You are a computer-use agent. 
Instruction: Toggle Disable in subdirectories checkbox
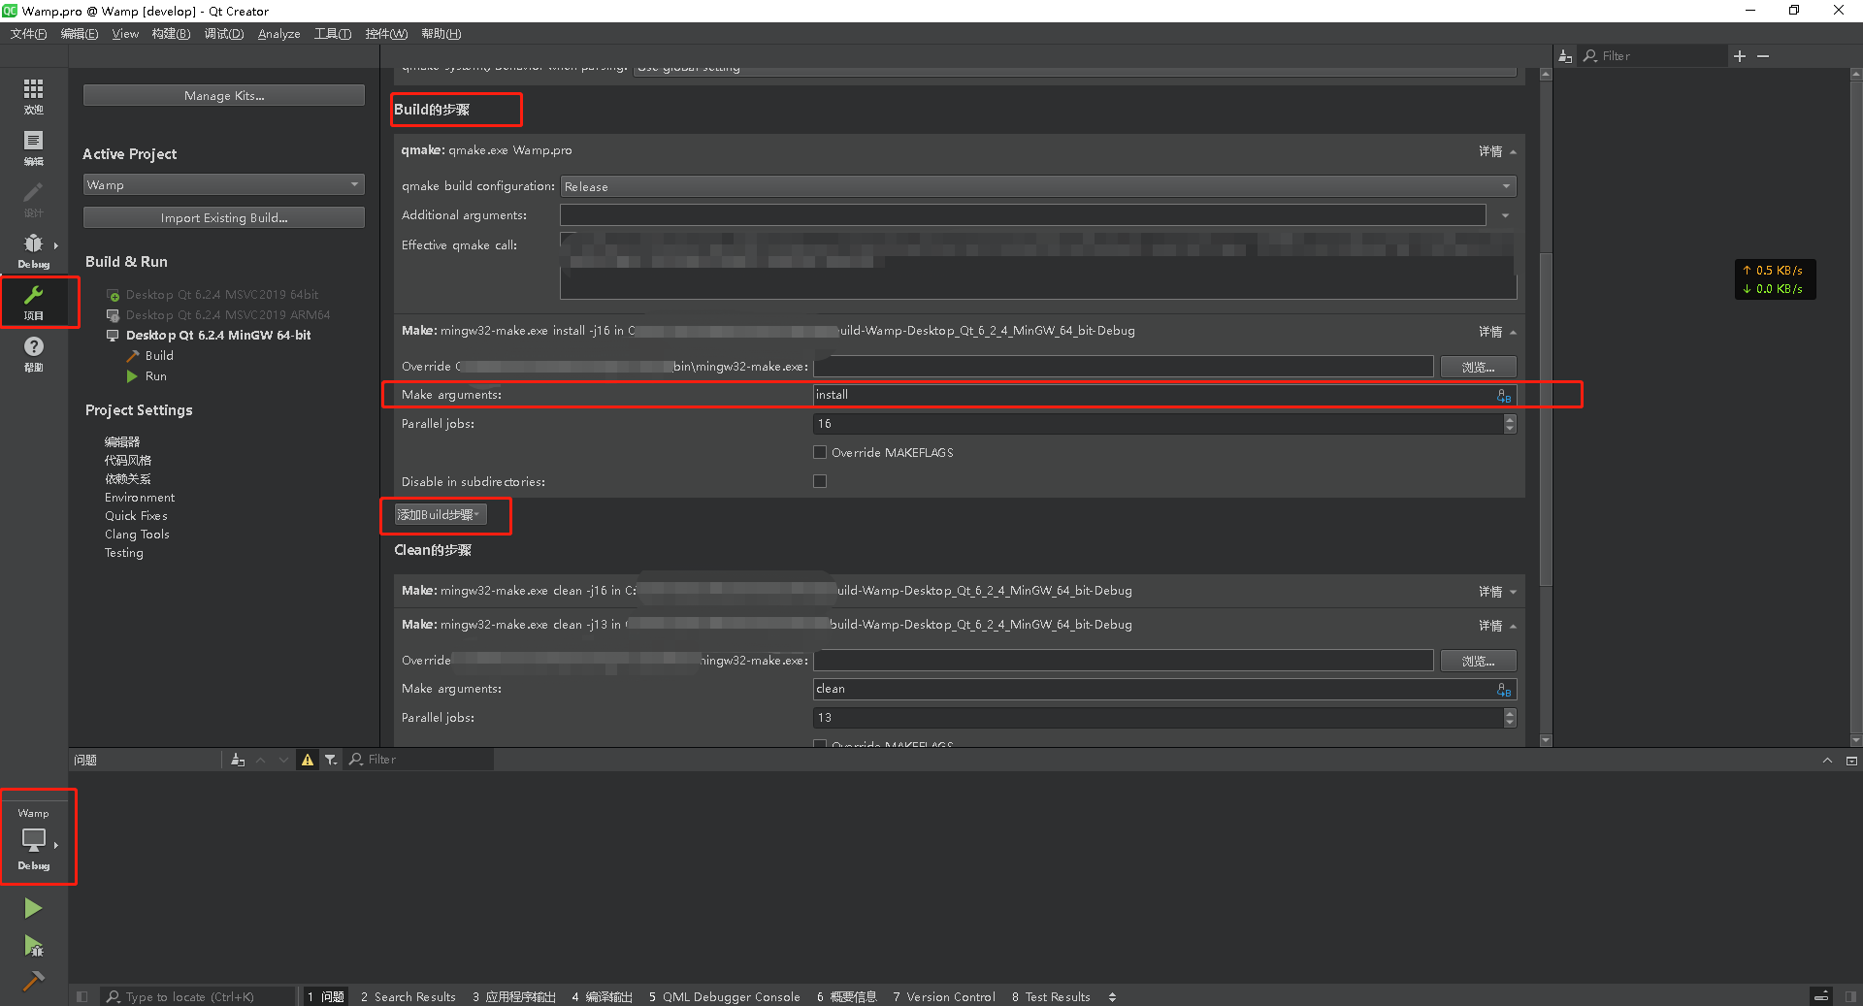[820, 481]
